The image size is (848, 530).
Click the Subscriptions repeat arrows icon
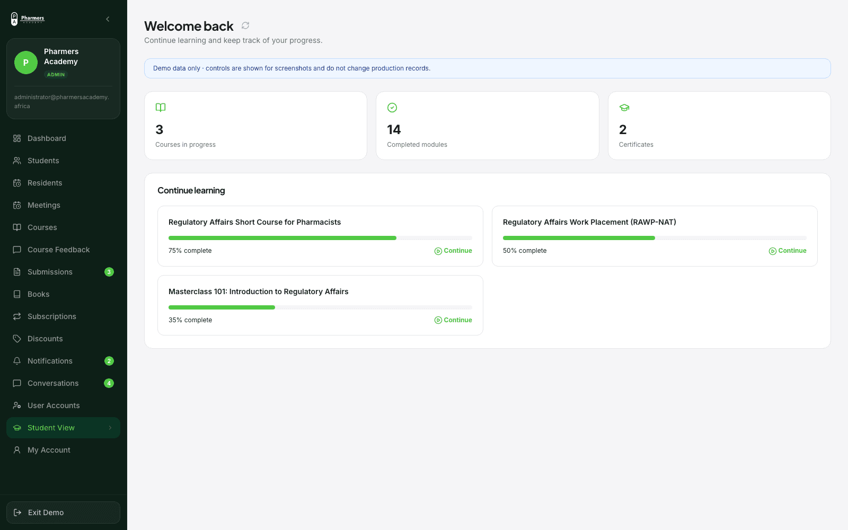click(17, 316)
